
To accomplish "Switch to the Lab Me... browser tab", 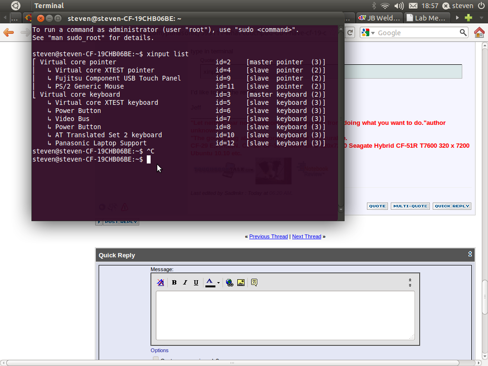I will tap(427, 18).
